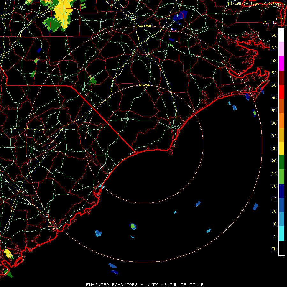Click the 'KLTX' radar site identifier
Viewport: 287px width, 287px height.
(153, 285)
